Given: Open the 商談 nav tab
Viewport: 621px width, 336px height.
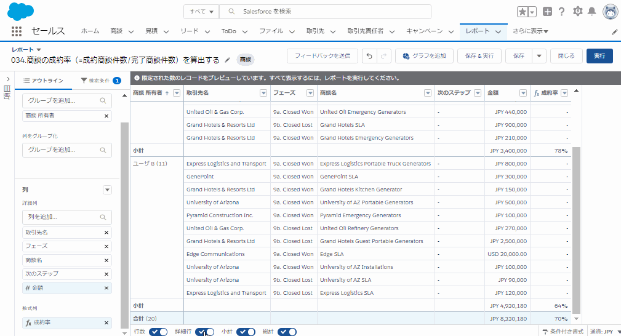Looking at the screenshot, I should (116, 31).
